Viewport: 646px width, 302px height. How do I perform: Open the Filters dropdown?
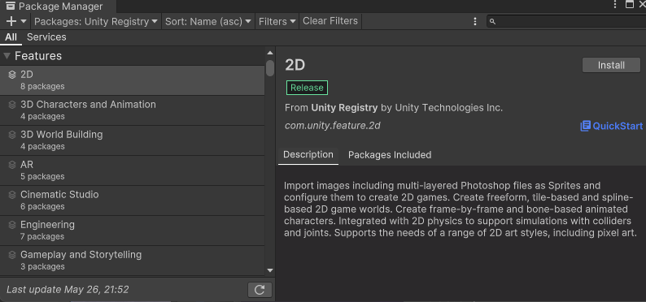277,21
